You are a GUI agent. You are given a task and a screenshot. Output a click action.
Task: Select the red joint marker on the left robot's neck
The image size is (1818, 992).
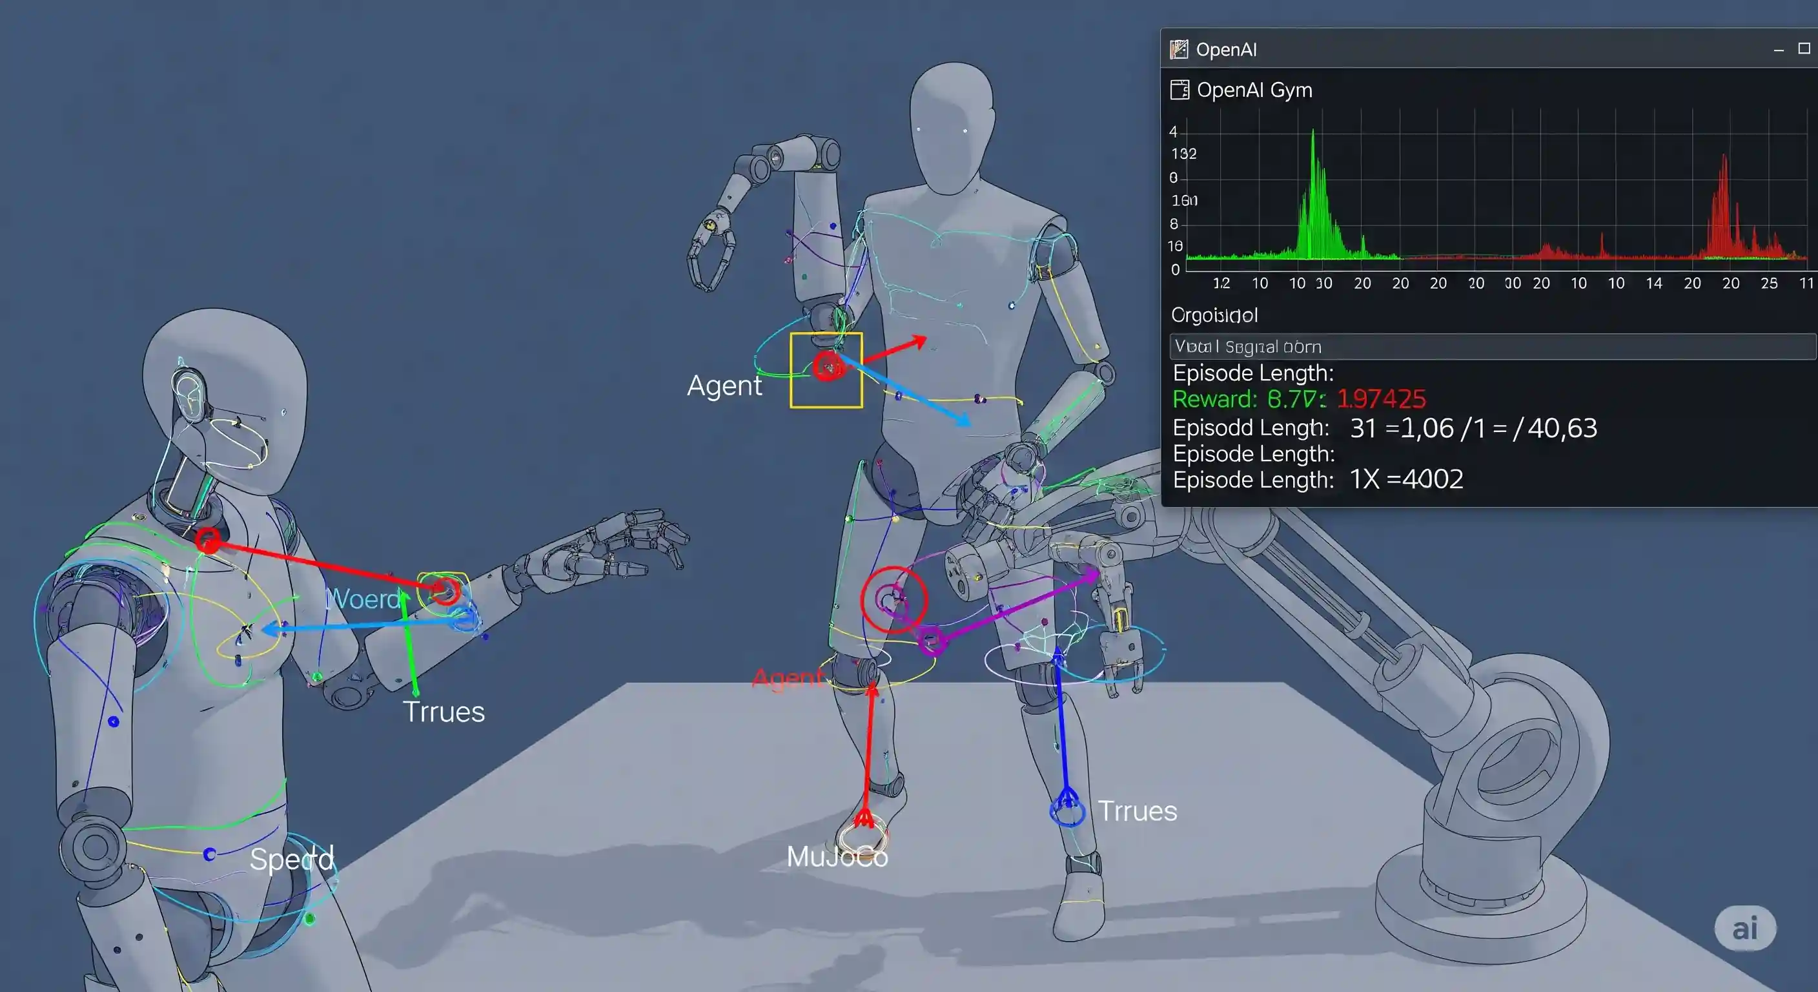click(x=207, y=541)
